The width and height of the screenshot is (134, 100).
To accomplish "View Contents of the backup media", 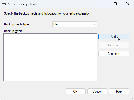I will [x=114, y=54].
